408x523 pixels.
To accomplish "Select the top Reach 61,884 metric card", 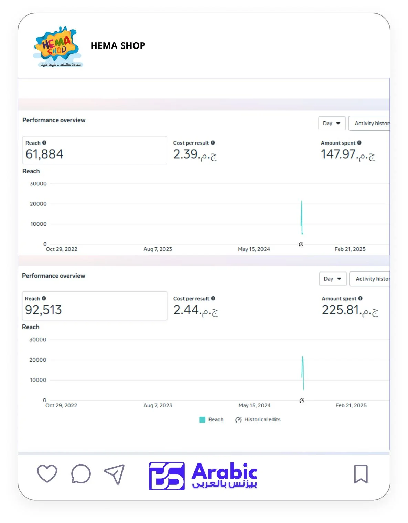I will tap(95, 150).
